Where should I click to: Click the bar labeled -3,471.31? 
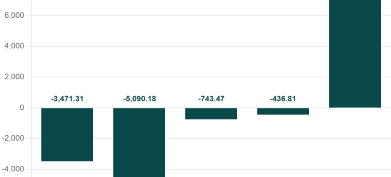pyautogui.click(x=67, y=135)
